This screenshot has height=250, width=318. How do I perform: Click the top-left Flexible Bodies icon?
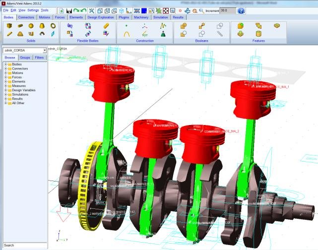coord(69,26)
